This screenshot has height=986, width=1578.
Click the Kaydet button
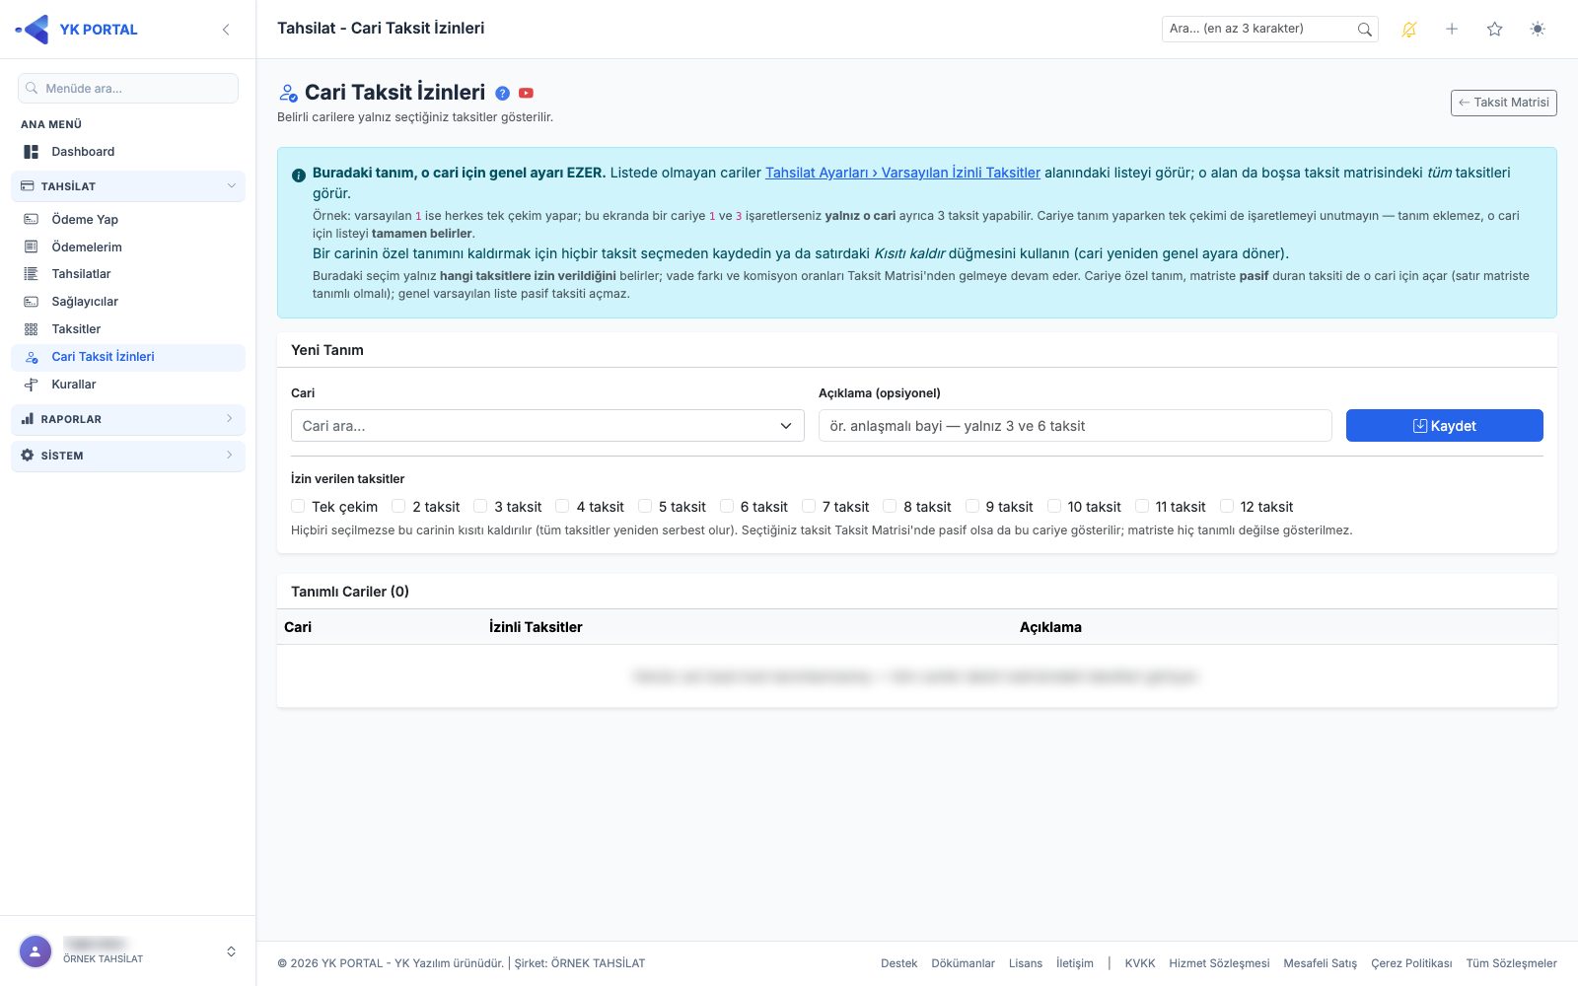(x=1444, y=426)
